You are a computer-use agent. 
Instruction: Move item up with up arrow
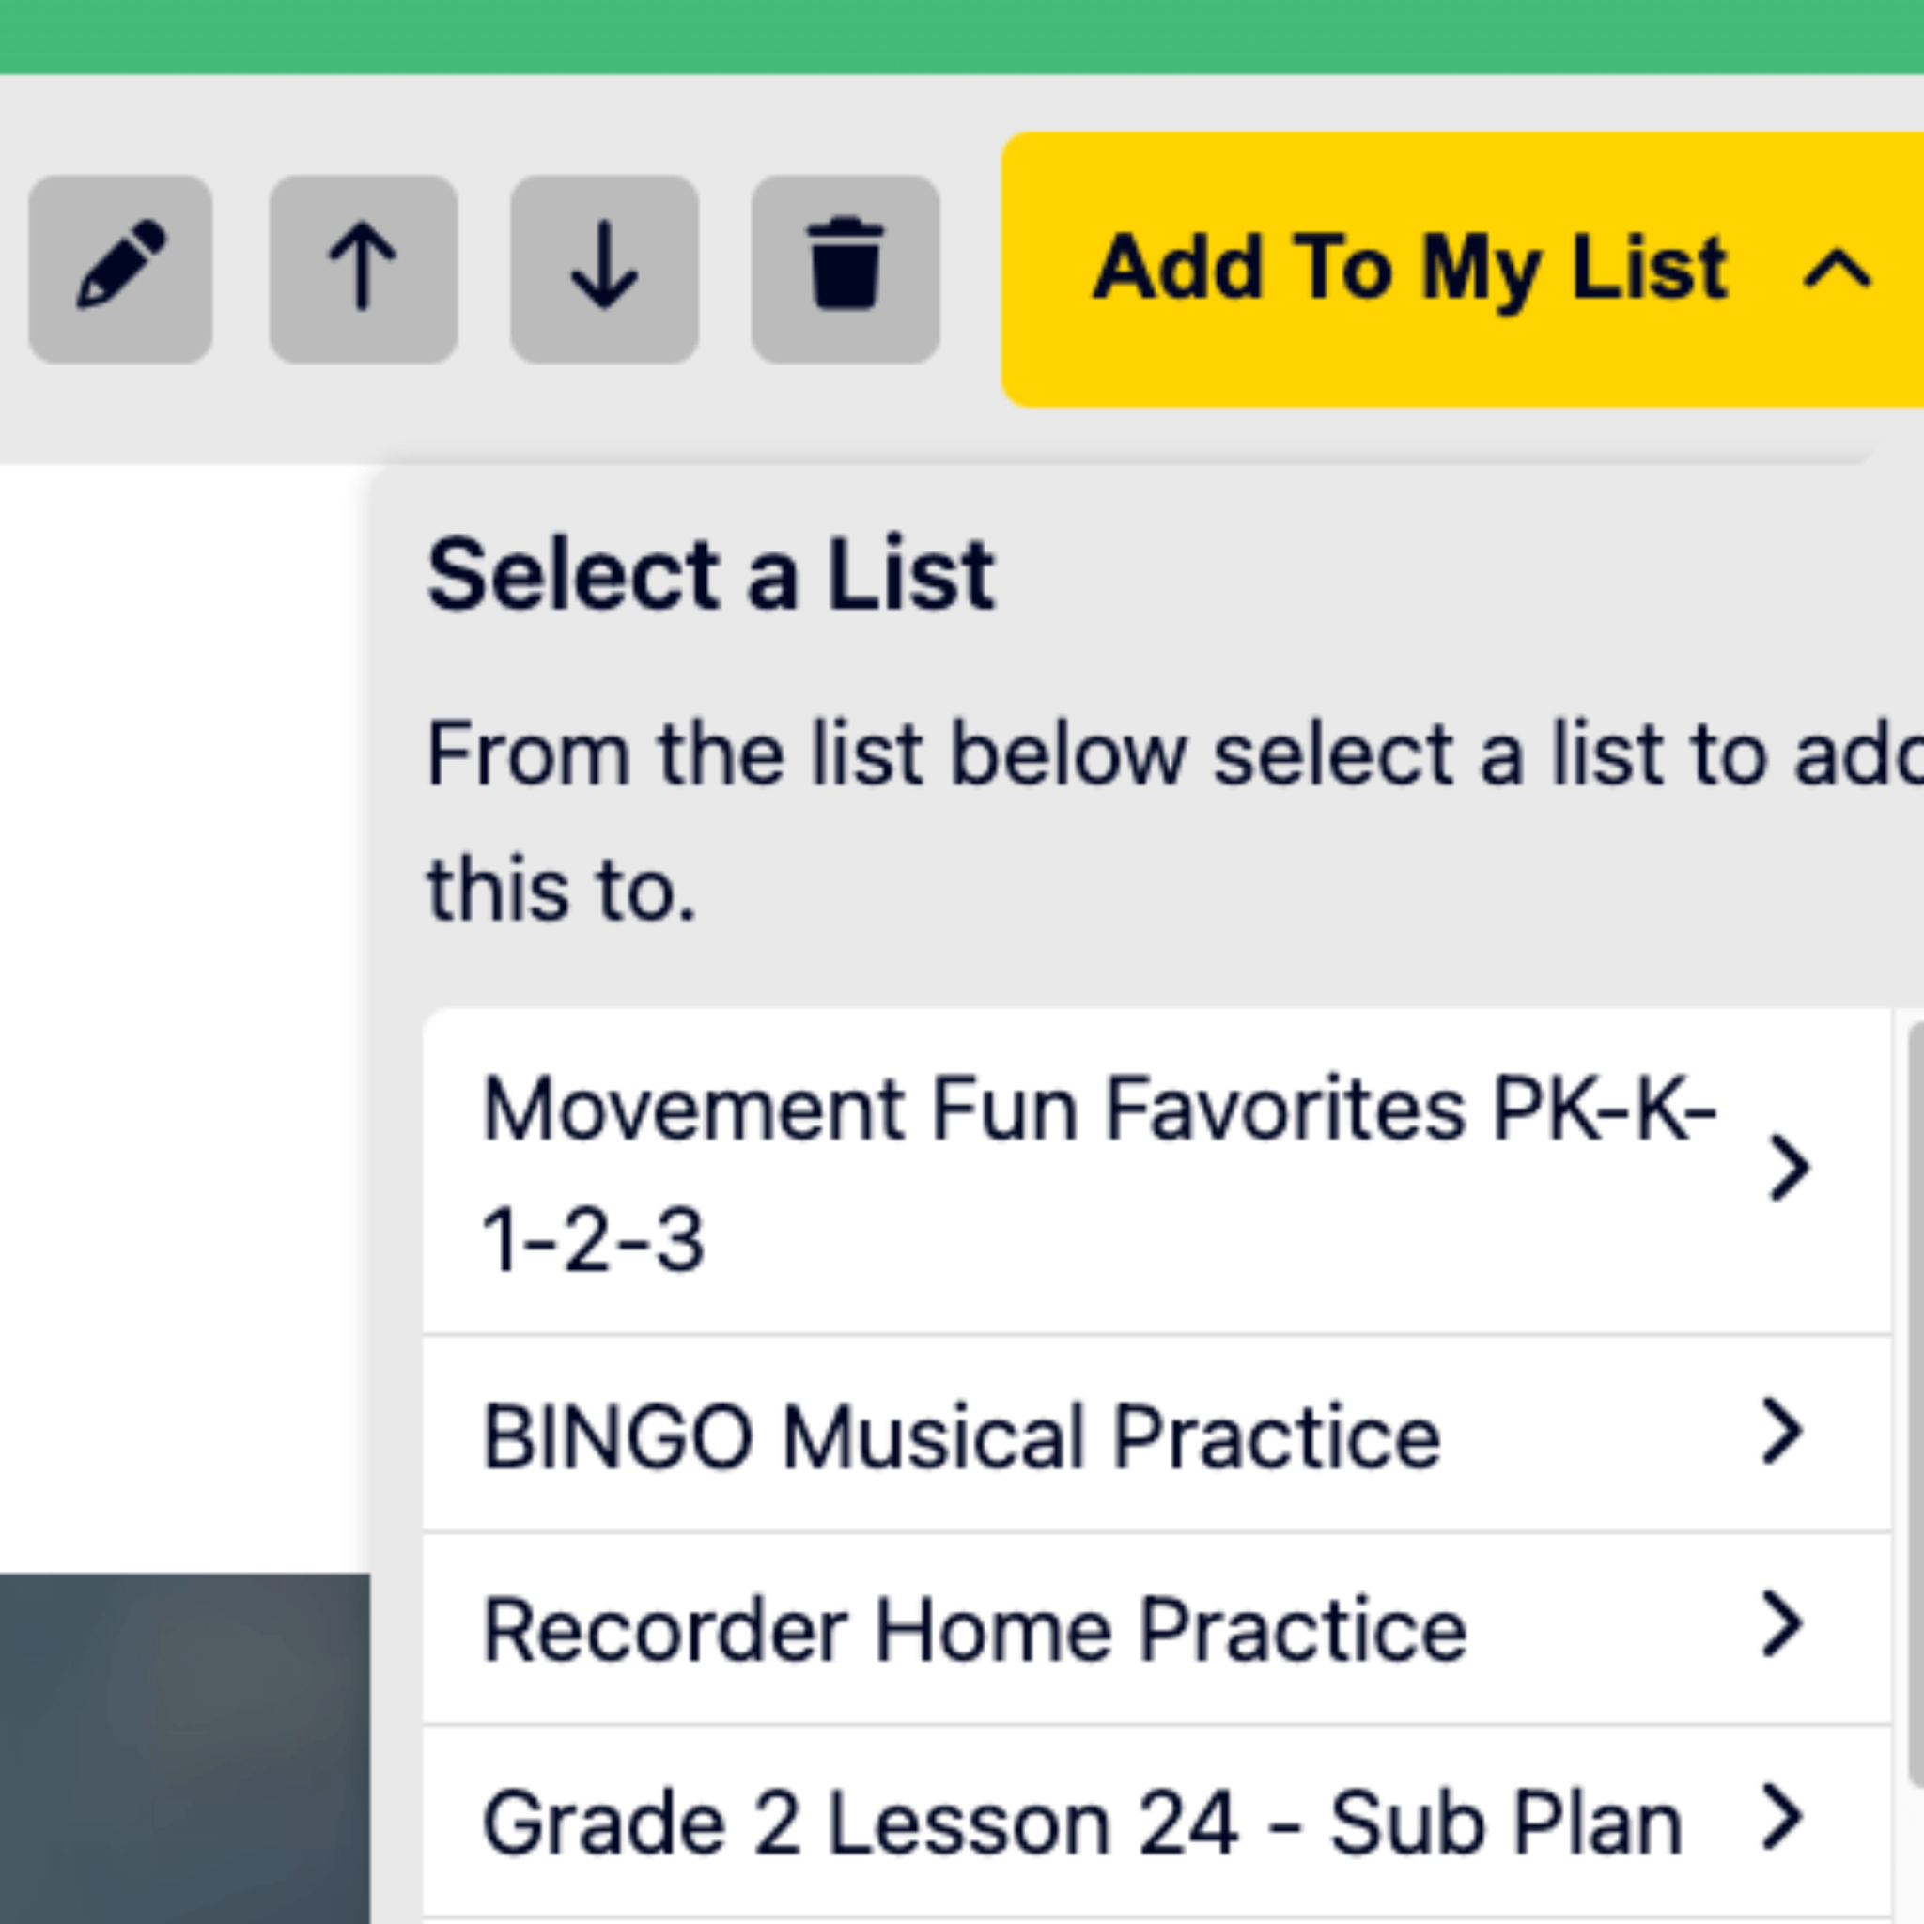363,268
